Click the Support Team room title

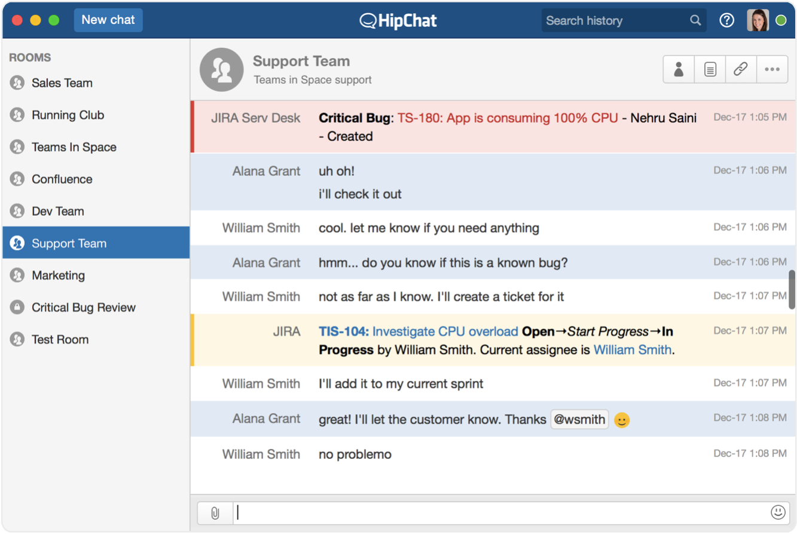click(301, 61)
